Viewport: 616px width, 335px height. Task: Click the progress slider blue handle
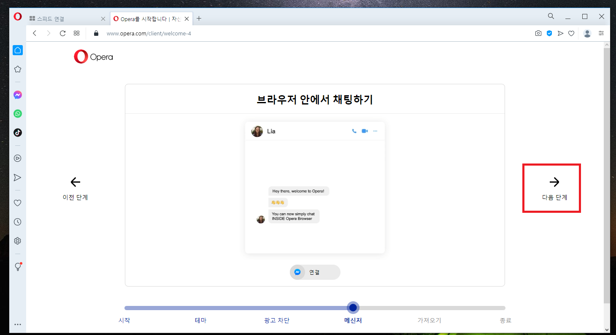[x=353, y=308]
